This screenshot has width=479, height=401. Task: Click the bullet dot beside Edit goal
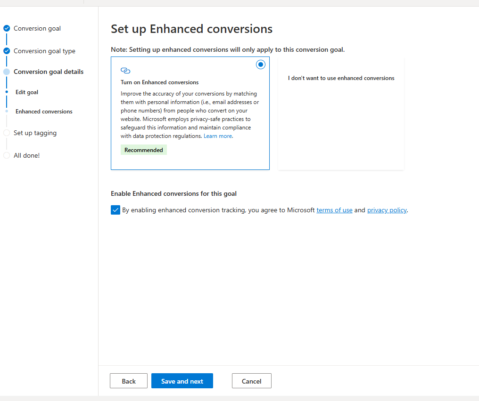click(x=7, y=92)
